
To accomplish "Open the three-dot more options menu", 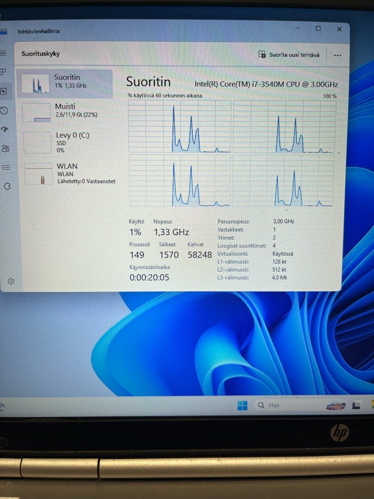I will [x=338, y=55].
